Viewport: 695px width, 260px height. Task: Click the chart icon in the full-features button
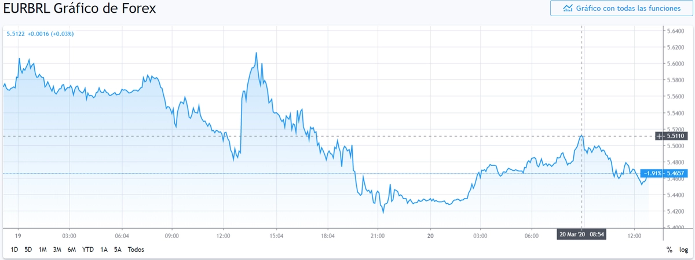click(568, 9)
